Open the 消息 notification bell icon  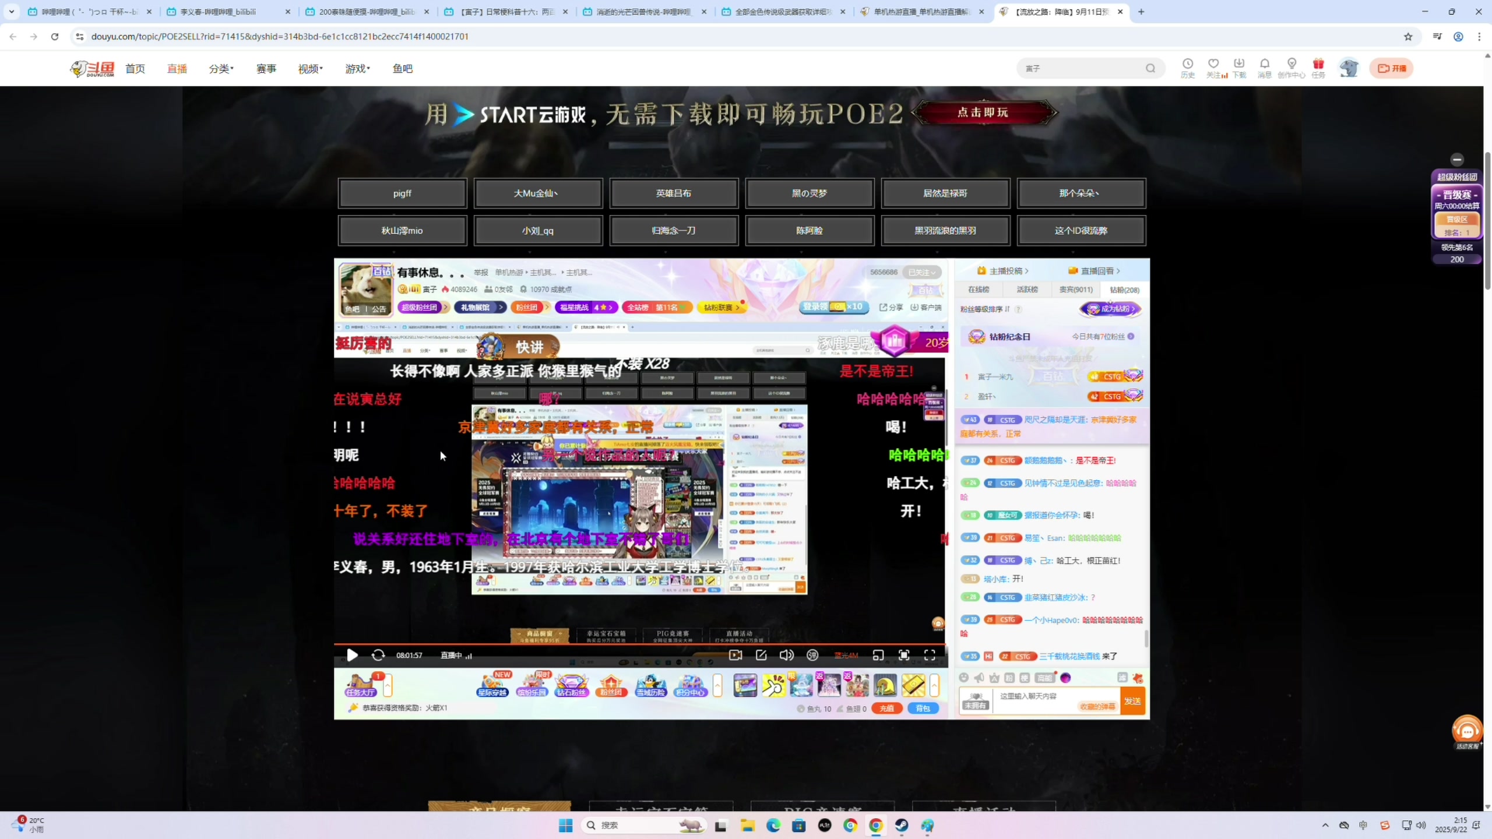click(1265, 68)
